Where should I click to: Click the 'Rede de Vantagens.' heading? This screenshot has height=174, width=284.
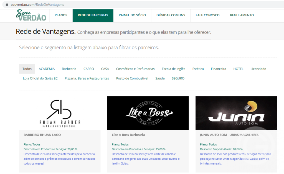coord(46,32)
